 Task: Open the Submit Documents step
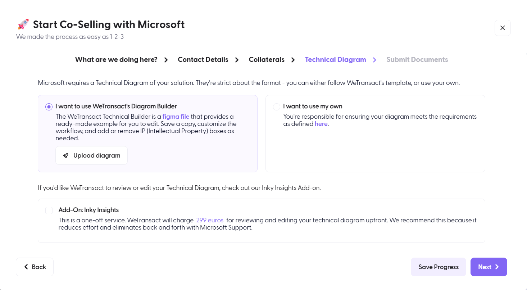point(417,60)
